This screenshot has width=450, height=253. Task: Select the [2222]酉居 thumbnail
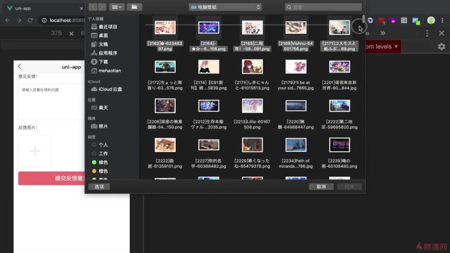click(x=165, y=145)
